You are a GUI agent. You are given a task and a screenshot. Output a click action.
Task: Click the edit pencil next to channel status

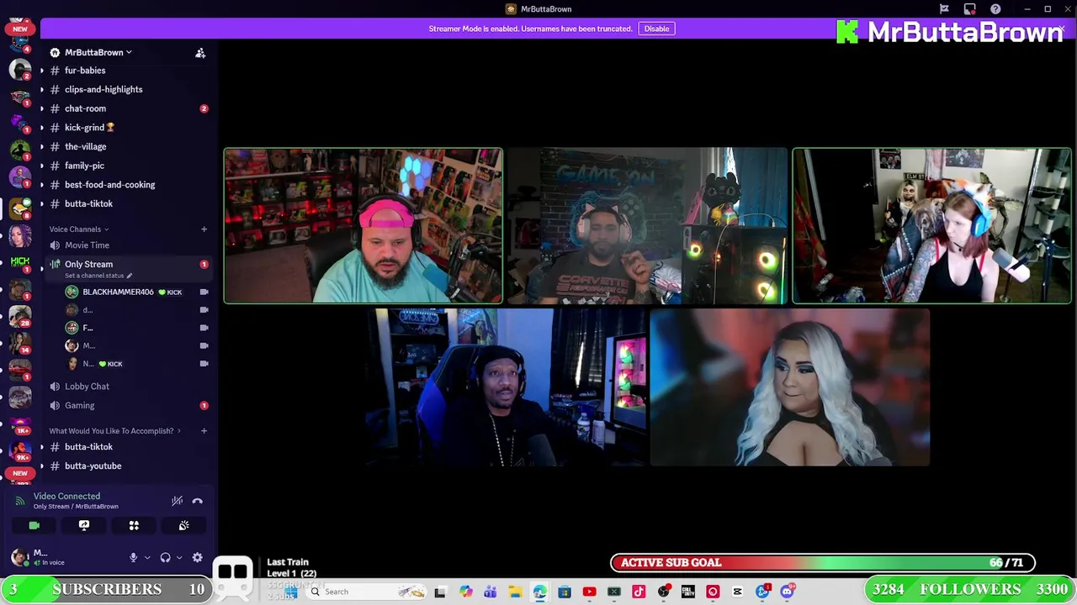(129, 276)
